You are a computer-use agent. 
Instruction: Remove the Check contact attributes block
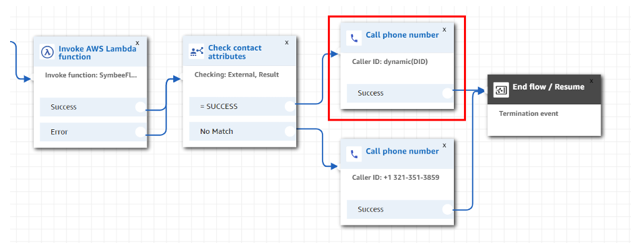tap(286, 42)
